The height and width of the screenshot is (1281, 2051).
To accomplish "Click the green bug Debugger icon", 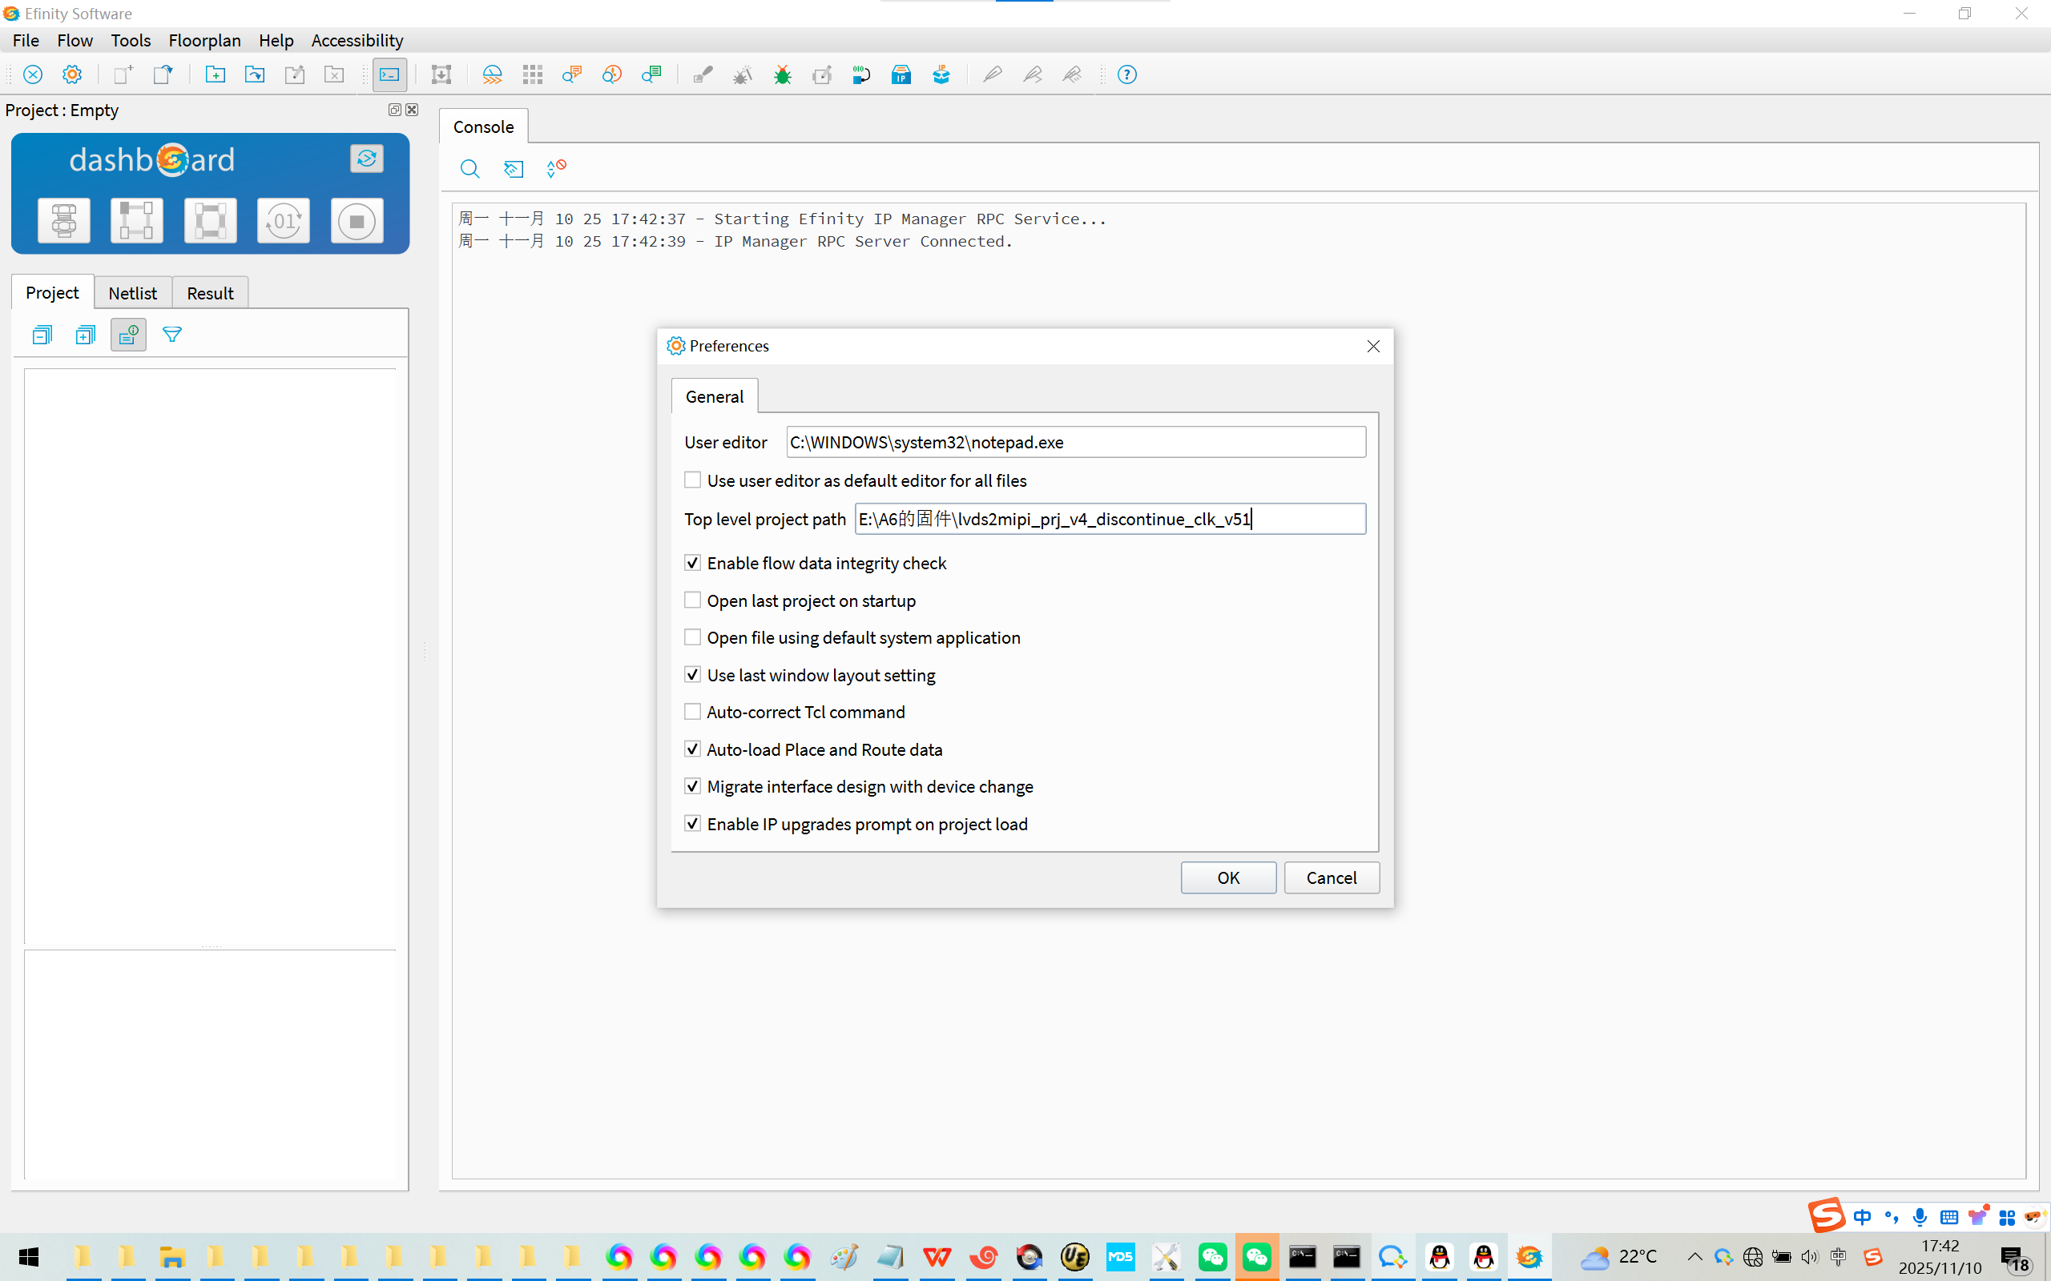I will pos(782,75).
